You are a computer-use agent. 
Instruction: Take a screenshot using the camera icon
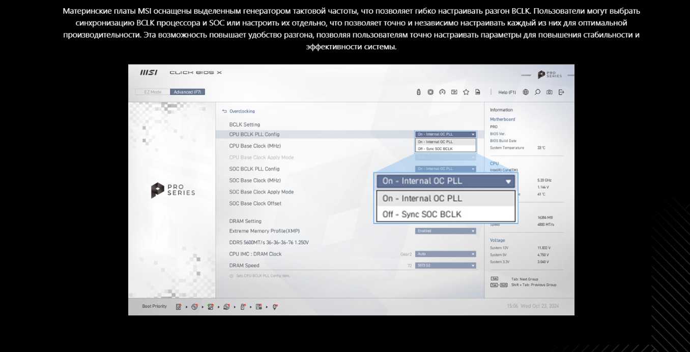(x=550, y=92)
